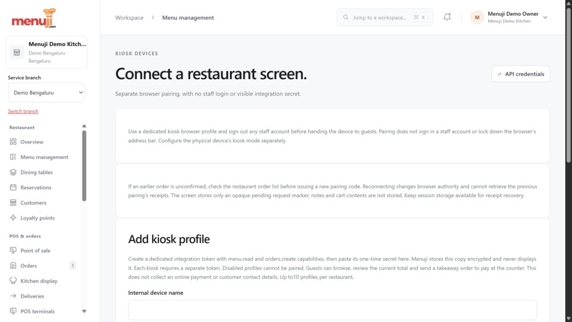Screen dimensions: 572x322
Task: Click the page scrollbar up arrow
Action: pos(568,4)
